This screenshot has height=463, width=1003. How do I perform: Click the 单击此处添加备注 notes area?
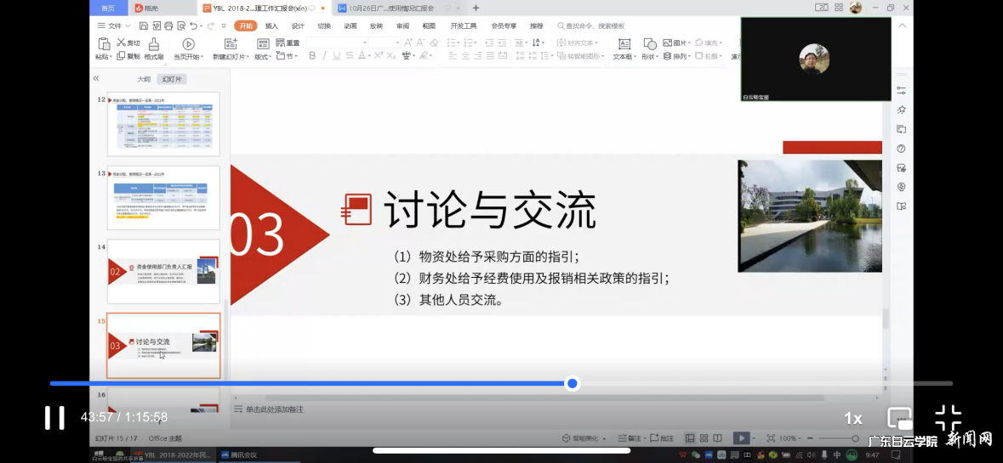(275, 409)
